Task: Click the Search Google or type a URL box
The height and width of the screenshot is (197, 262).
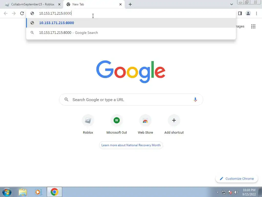Action: pyautogui.click(x=131, y=100)
